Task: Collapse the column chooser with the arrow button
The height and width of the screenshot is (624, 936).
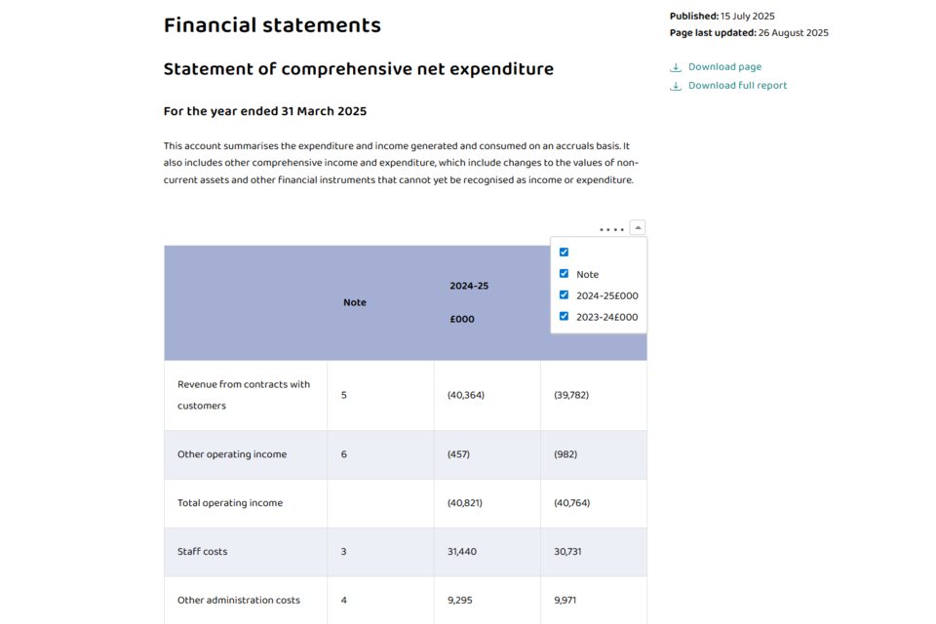Action: click(x=638, y=227)
